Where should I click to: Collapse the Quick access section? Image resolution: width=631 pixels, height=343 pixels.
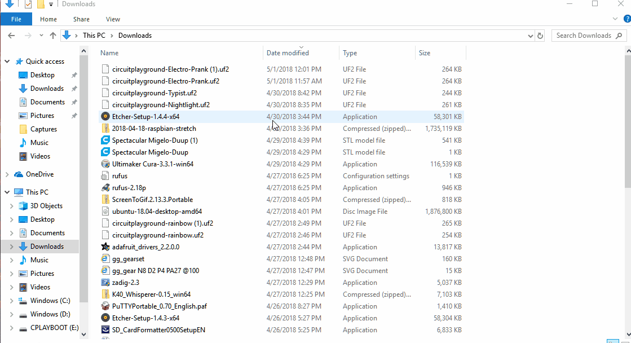pos(7,61)
